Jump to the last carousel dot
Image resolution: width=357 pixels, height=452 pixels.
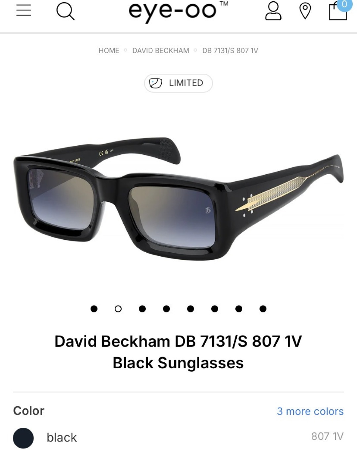point(263,309)
